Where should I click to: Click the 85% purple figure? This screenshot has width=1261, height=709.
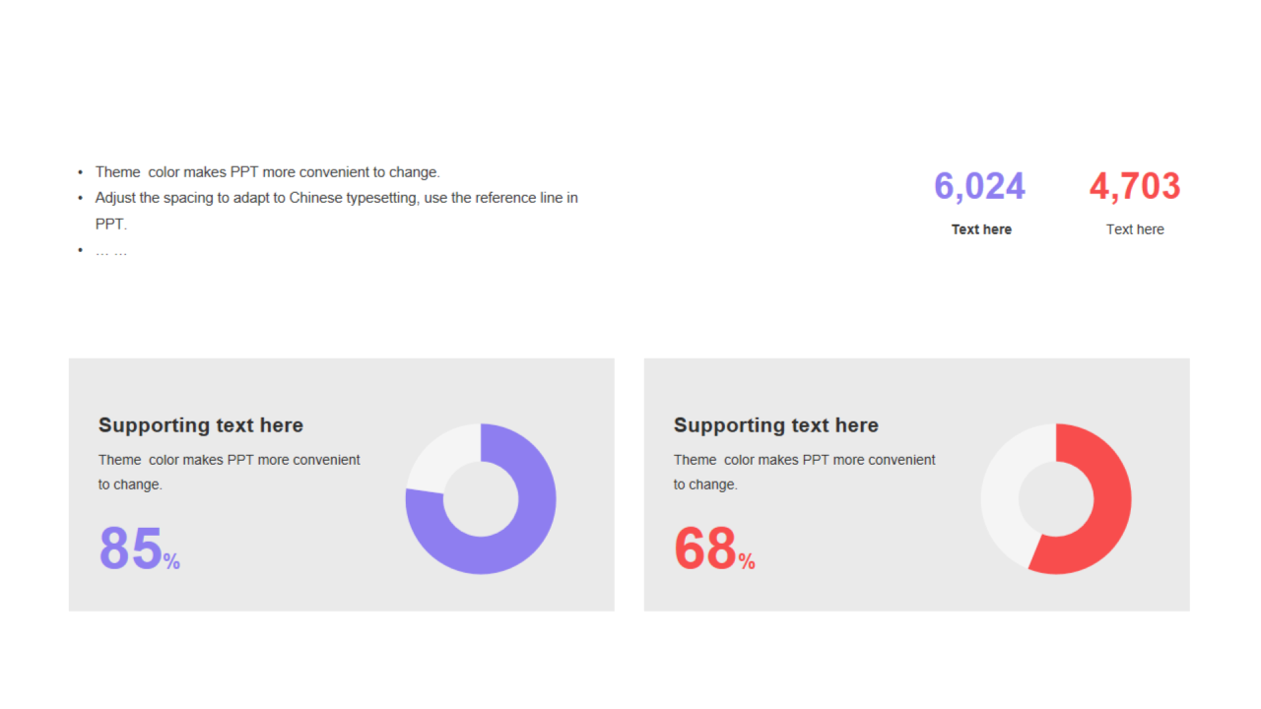(x=131, y=548)
